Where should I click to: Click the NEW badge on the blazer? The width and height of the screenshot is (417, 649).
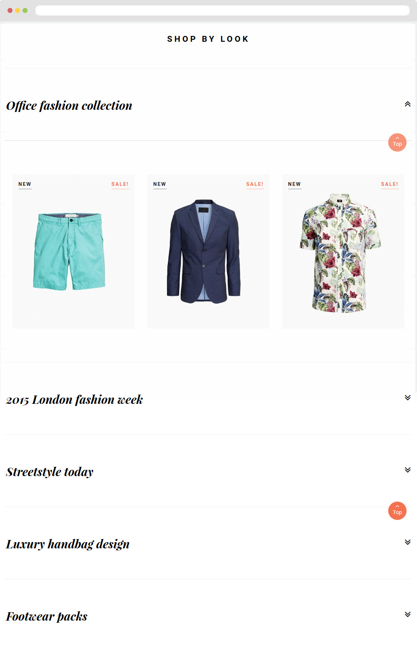coord(159,184)
